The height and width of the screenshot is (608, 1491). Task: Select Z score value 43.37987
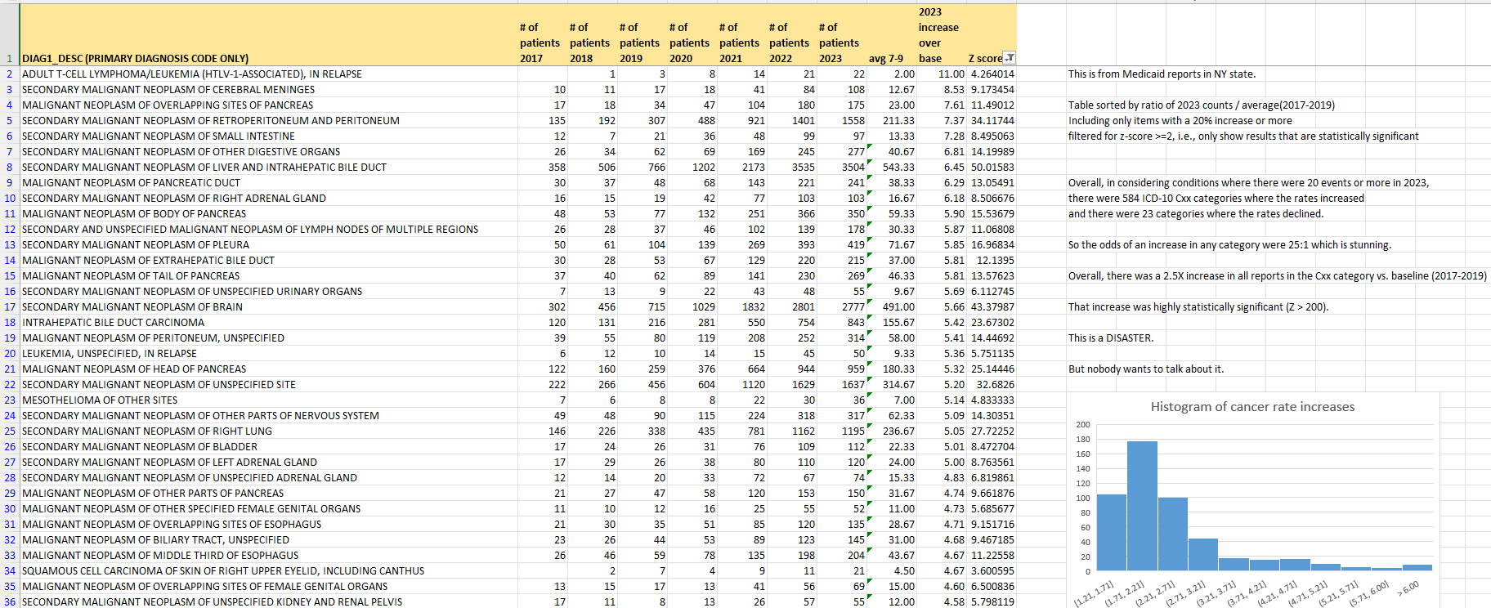click(992, 307)
